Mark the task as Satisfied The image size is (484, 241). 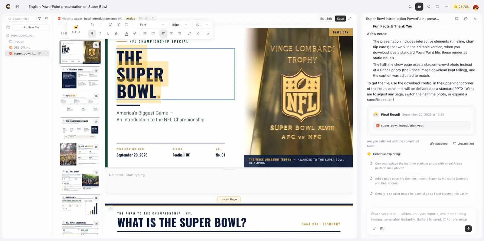point(439,144)
